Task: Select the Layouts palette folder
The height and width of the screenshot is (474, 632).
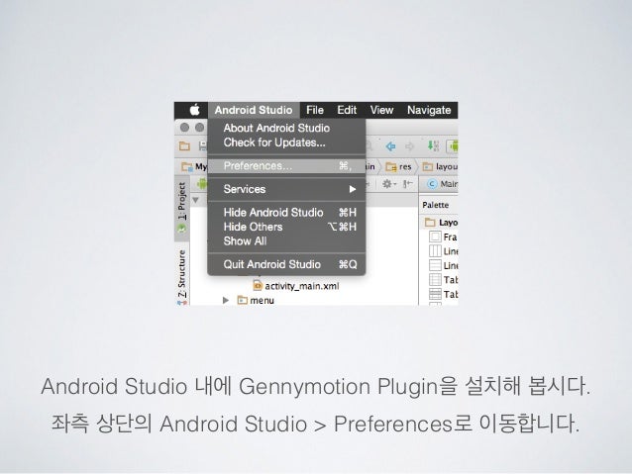Action: 442,223
